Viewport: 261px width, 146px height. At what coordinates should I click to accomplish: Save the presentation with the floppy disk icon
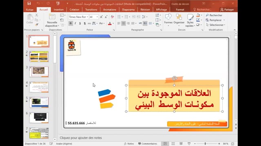click(x=29, y=4)
